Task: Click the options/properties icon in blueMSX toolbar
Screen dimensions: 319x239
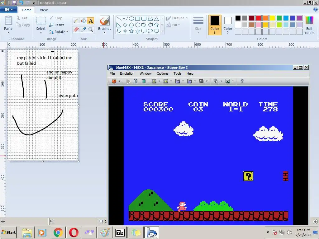Action: (228, 81)
